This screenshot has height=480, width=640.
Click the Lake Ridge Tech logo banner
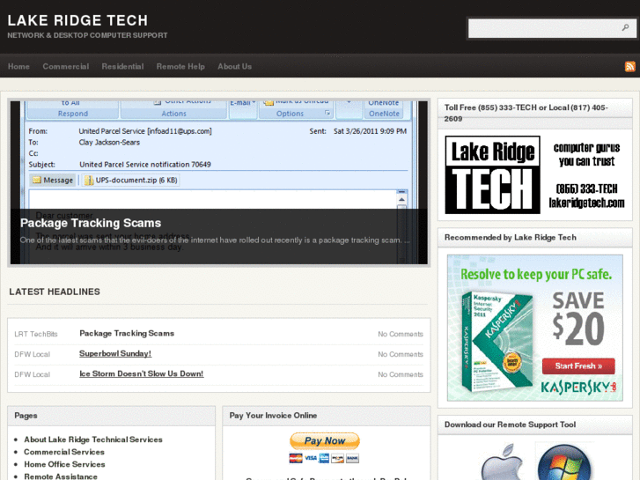pos(535,175)
